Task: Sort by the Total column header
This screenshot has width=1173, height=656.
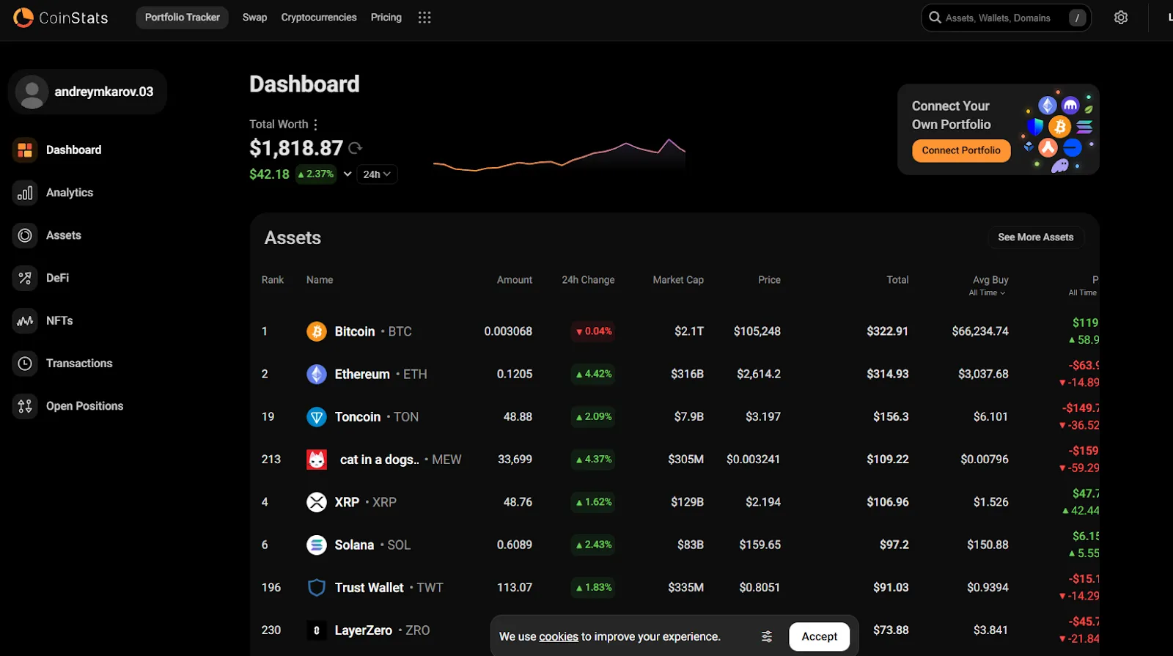Action: coord(897,280)
